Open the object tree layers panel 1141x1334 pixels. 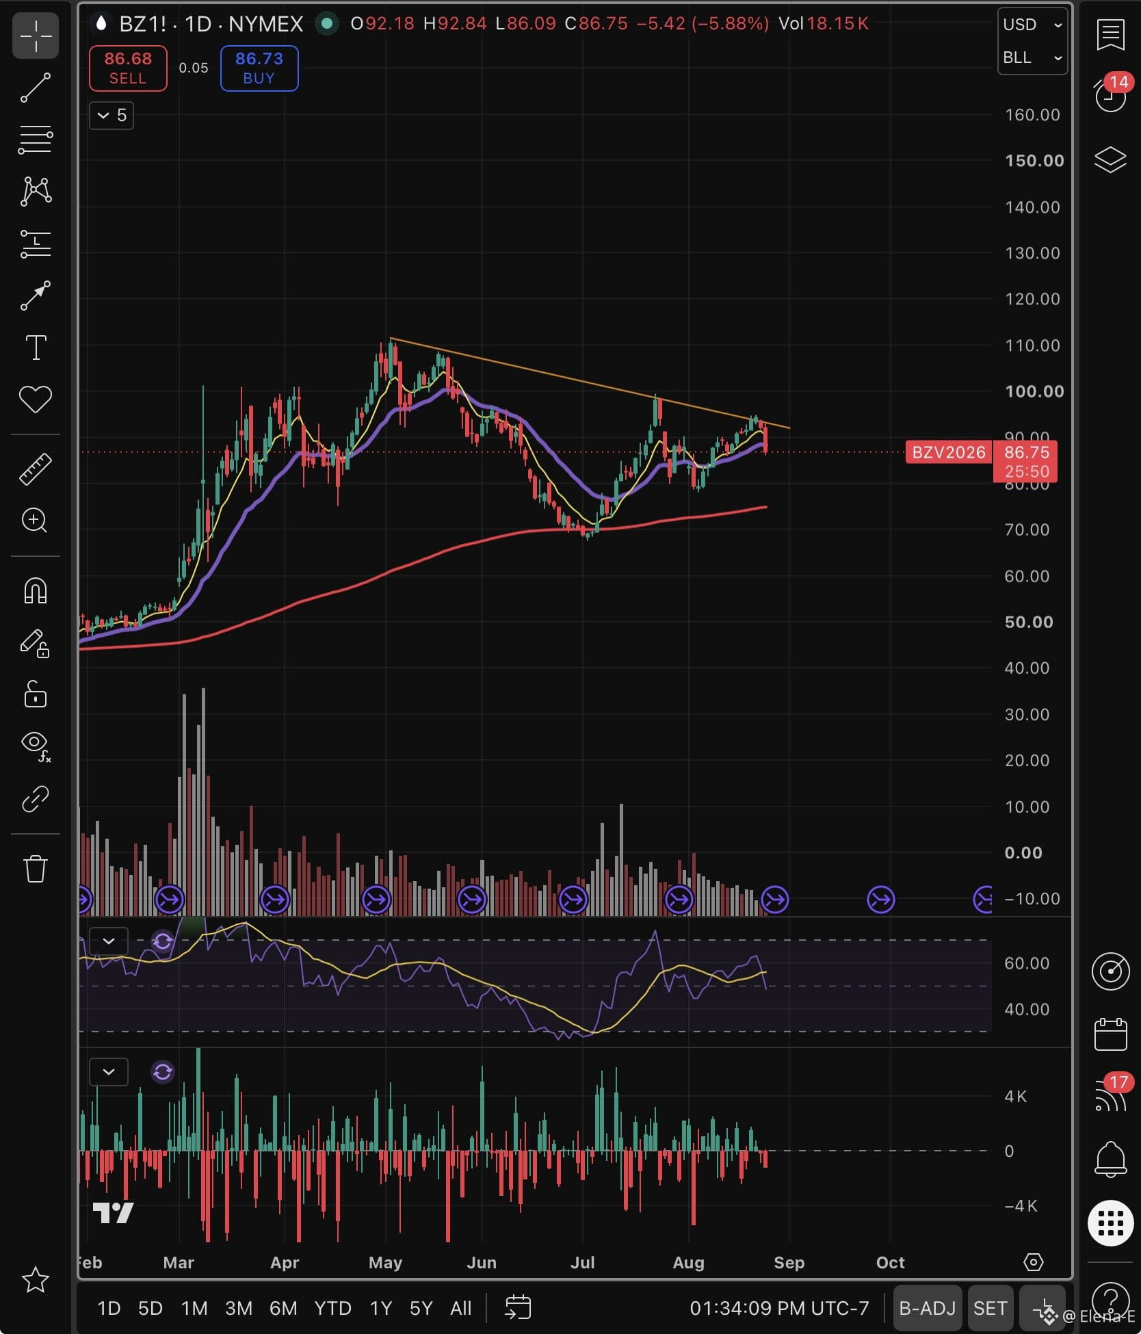1110,160
